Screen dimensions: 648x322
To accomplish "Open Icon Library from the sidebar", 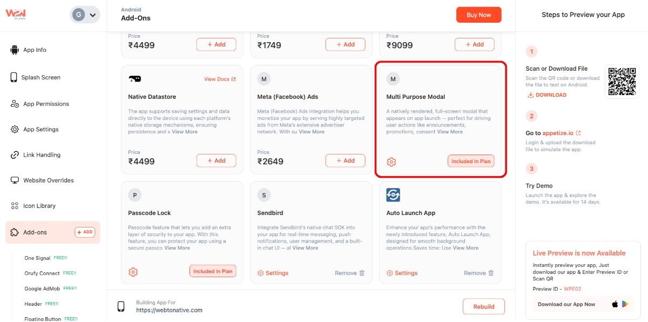I will tap(39, 206).
